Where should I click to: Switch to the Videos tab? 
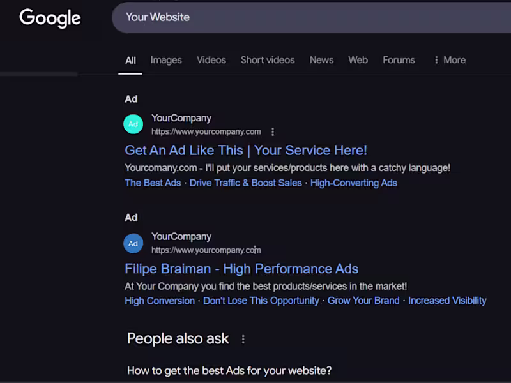(211, 60)
